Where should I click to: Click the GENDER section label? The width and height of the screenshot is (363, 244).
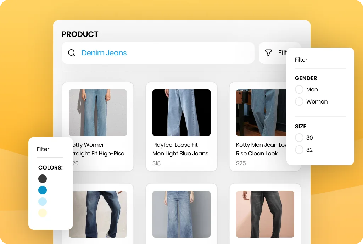click(306, 78)
